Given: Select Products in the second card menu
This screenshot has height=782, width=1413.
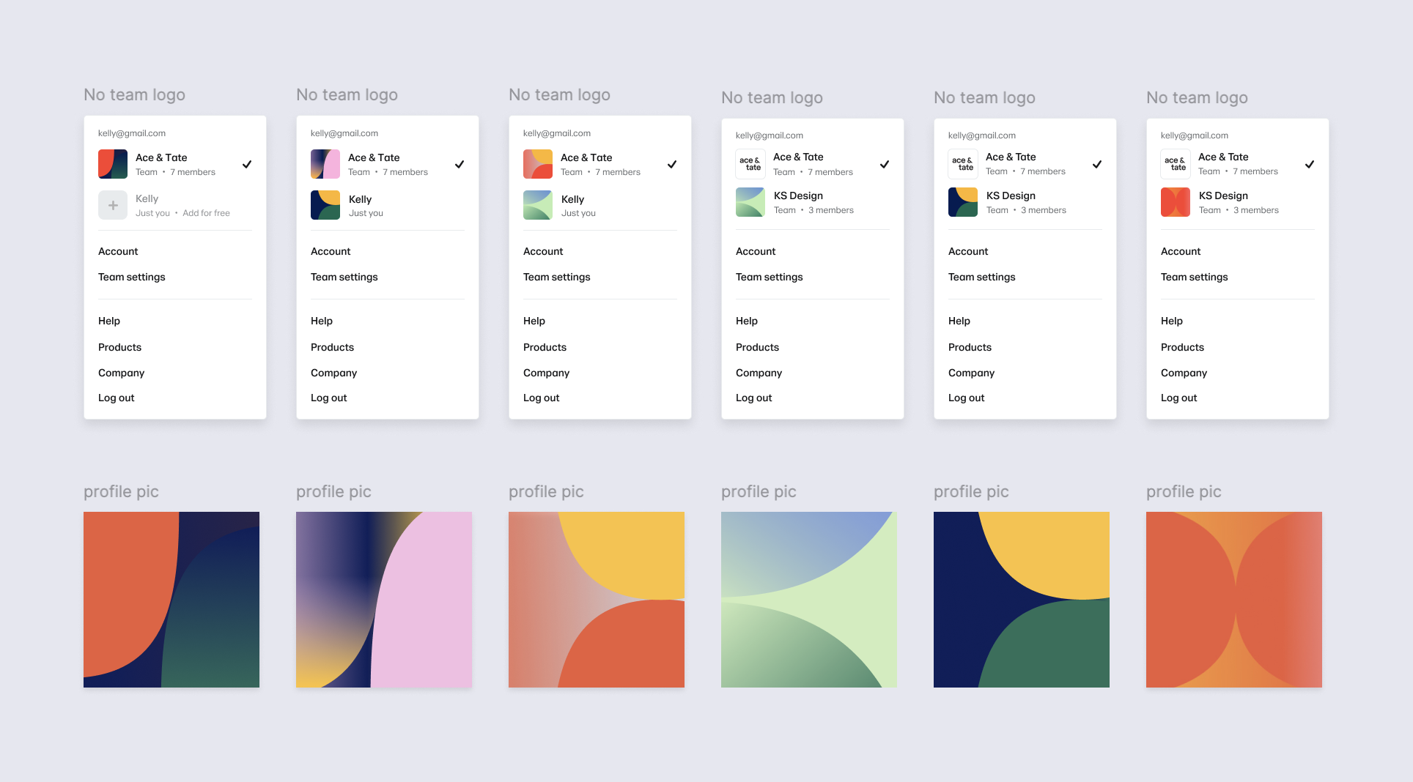Looking at the screenshot, I should [332, 347].
